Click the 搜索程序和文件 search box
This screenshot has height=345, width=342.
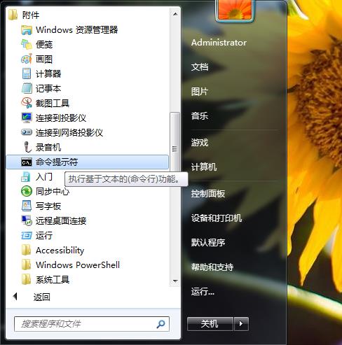pos(92,324)
